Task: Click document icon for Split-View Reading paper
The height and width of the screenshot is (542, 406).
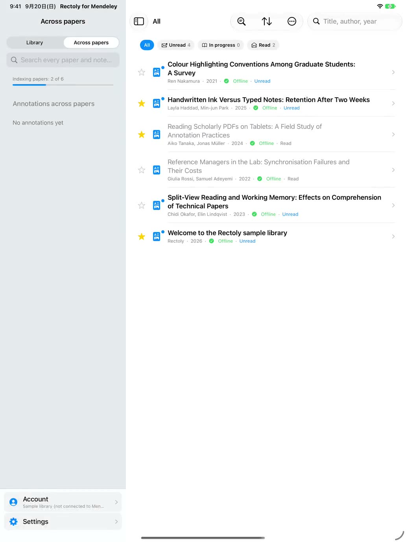Action: click(x=157, y=206)
